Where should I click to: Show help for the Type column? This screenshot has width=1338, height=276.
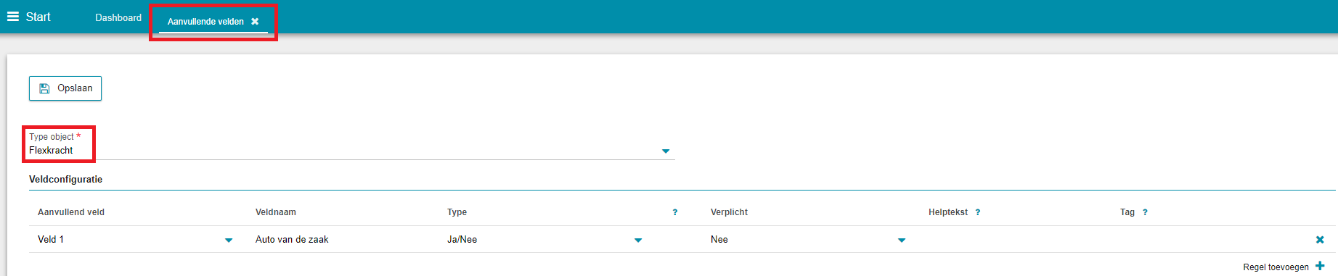click(675, 212)
